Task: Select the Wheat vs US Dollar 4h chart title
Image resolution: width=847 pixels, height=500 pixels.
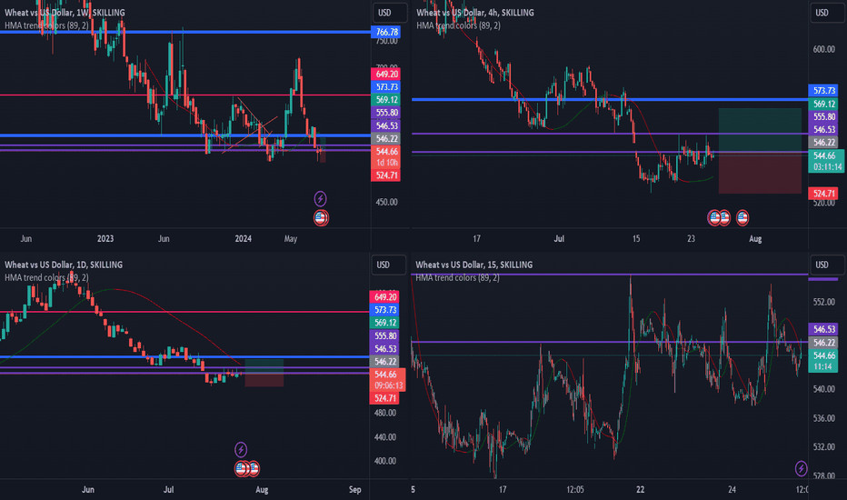Action: pyautogui.click(x=474, y=13)
